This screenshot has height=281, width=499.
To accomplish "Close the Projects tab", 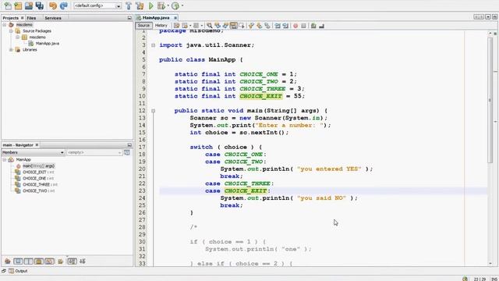I will (x=23, y=18).
